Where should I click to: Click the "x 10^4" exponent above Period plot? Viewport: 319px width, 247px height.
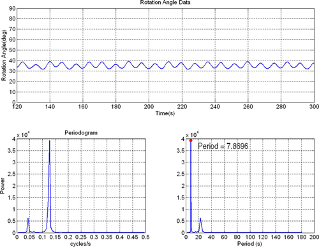point(192,134)
